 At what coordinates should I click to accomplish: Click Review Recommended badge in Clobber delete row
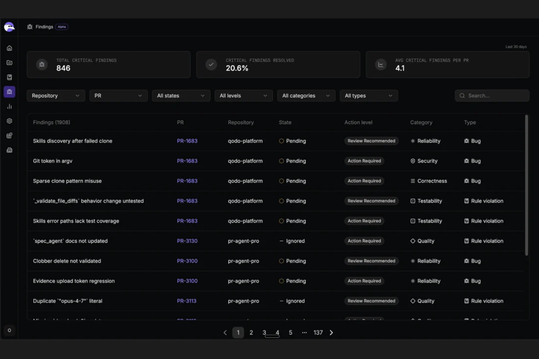(371, 261)
